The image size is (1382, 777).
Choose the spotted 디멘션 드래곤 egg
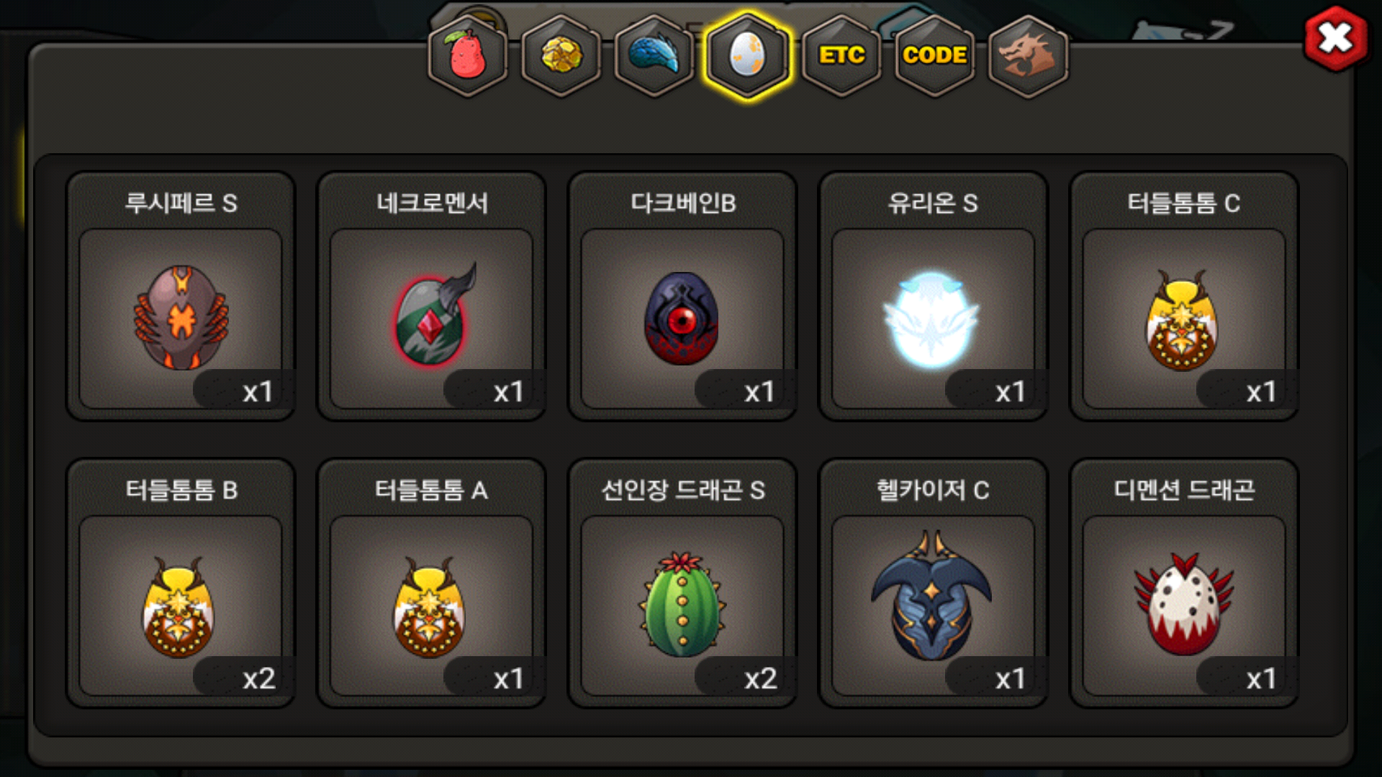click(1184, 583)
